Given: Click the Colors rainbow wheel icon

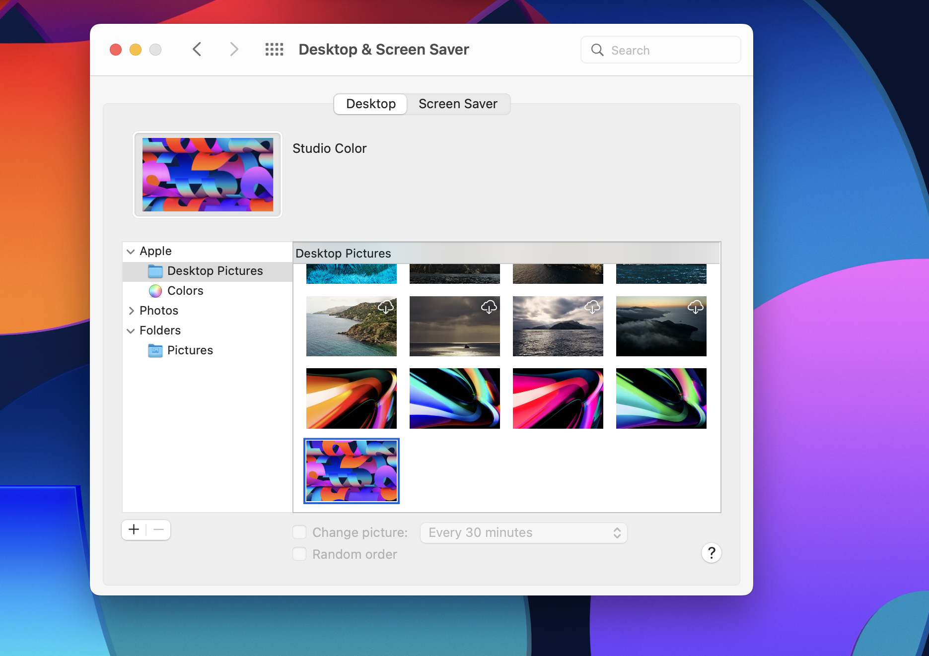Looking at the screenshot, I should click(155, 291).
